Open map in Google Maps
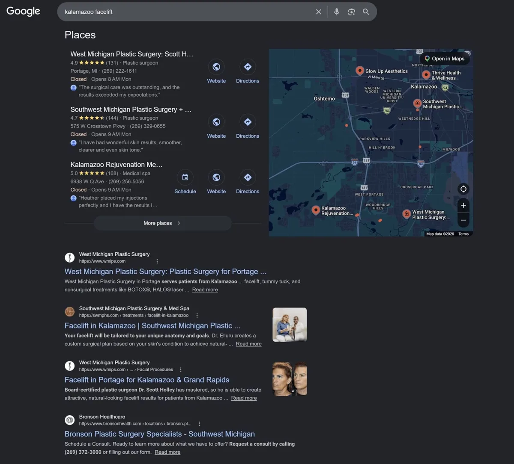This screenshot has height=464, width=514. click(444, 59)
